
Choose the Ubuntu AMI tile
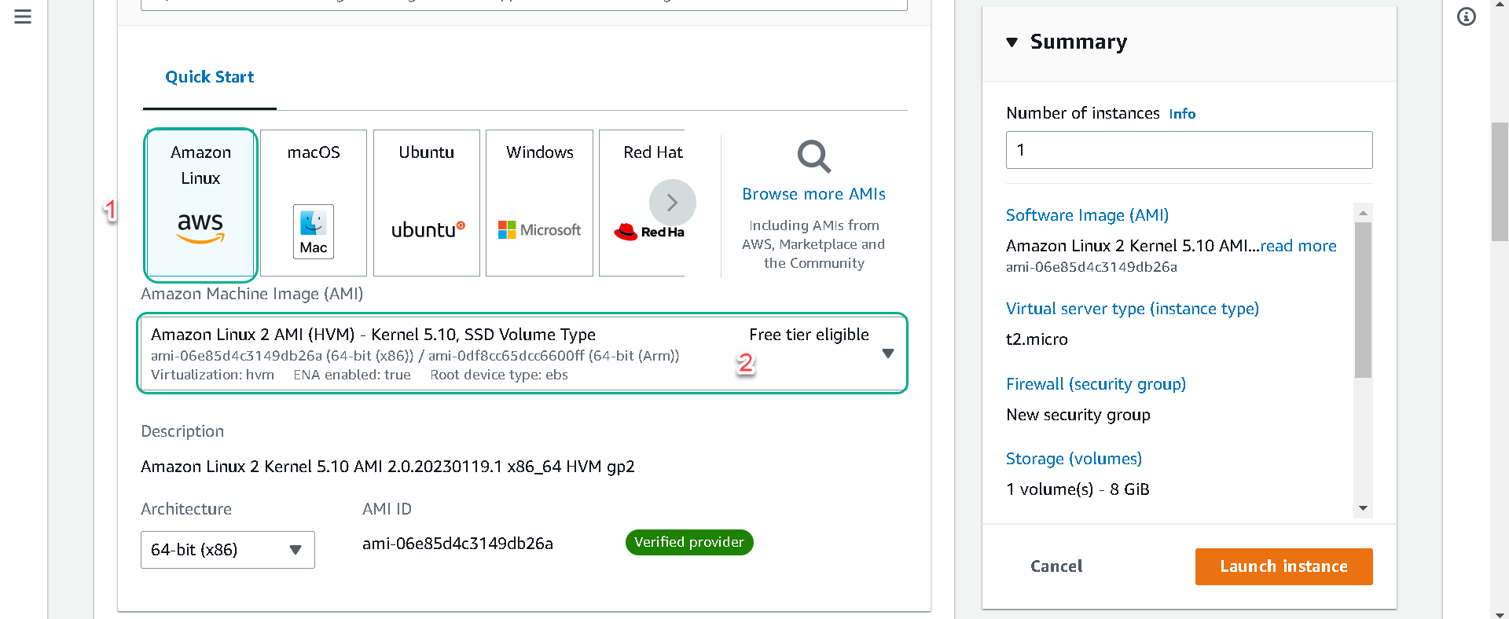click(427, 203)
